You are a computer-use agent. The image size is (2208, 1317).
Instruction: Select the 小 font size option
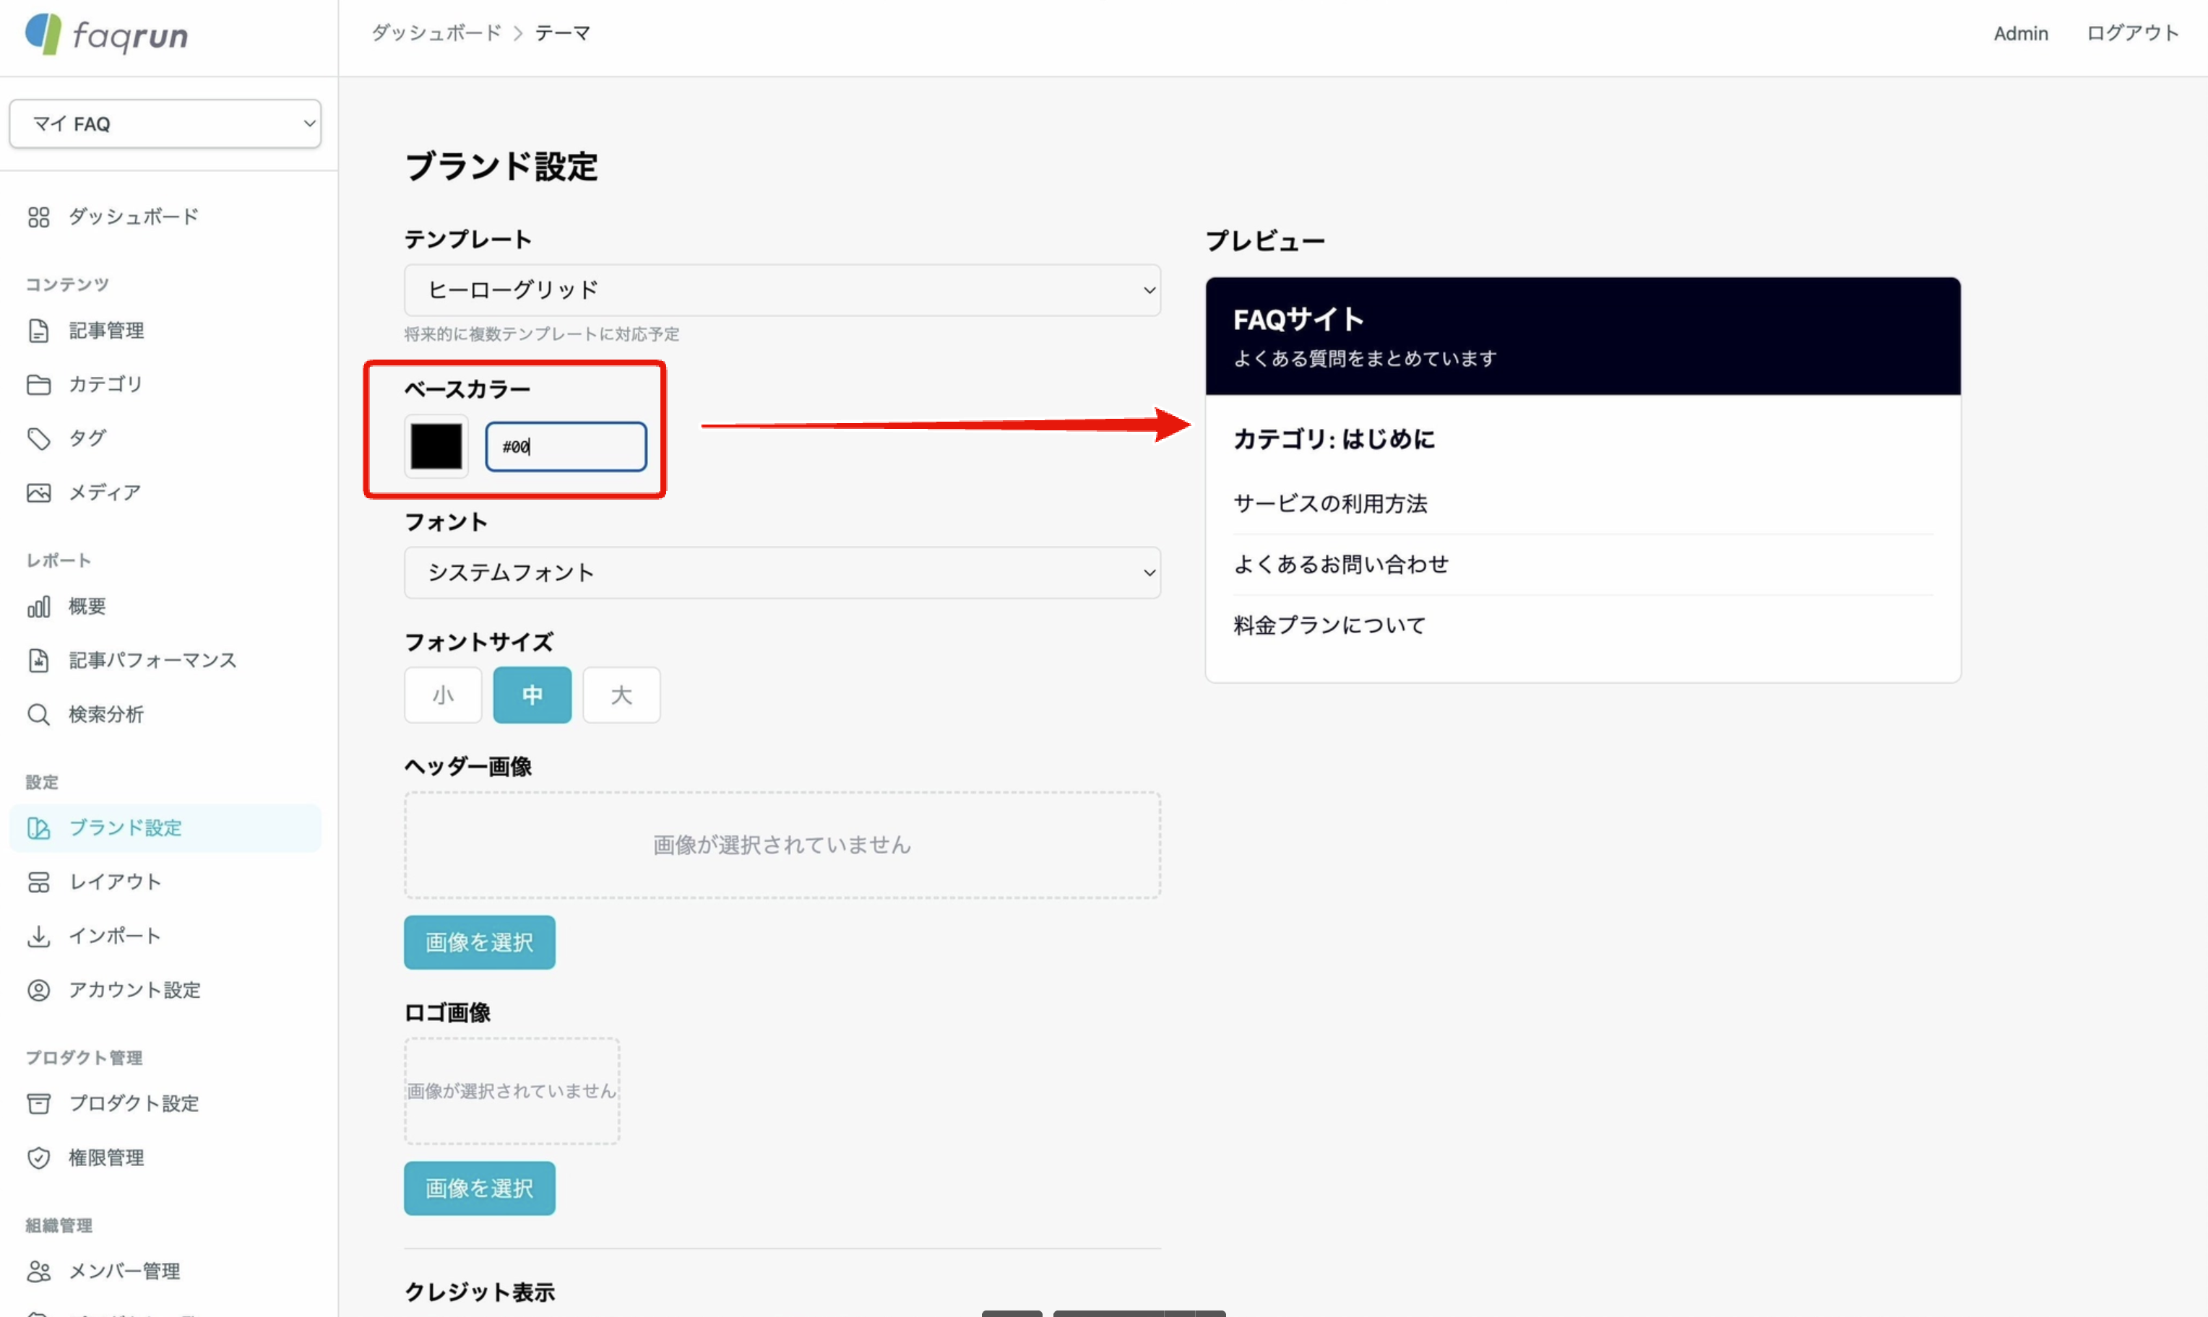click(443, 695)
